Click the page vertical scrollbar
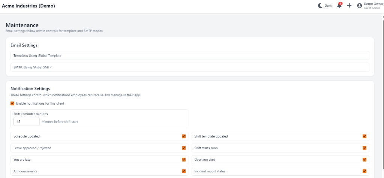 pyautogui.click(x=383, y=96)
